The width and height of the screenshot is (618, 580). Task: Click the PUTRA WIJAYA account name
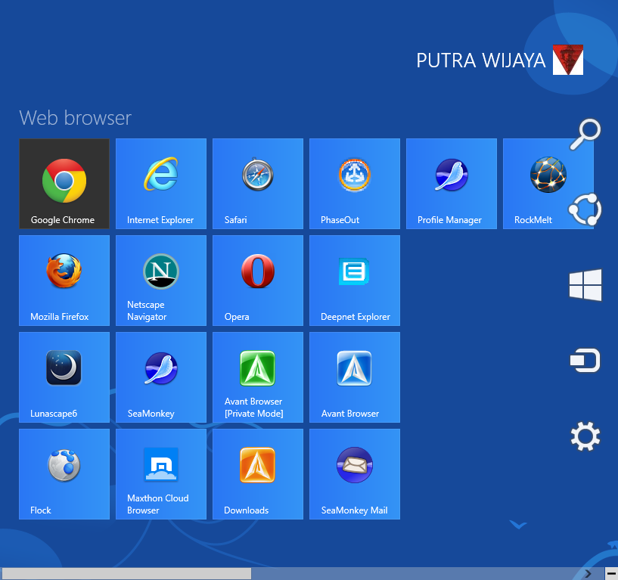pyautogui.click(x=478, y=60)
